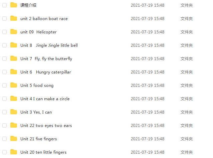Open Unit 20 ten little fingers folder name
Screen dimensions: 213x158
tap(43, 152)
